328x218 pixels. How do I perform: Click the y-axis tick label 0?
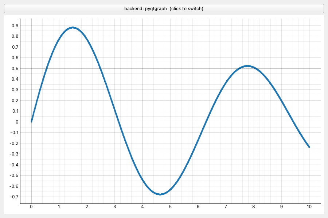point(17,122)
